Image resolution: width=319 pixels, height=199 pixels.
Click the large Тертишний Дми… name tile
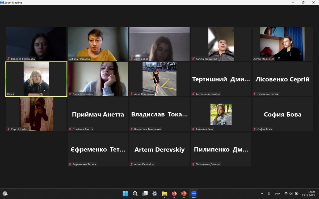(221, 79)
